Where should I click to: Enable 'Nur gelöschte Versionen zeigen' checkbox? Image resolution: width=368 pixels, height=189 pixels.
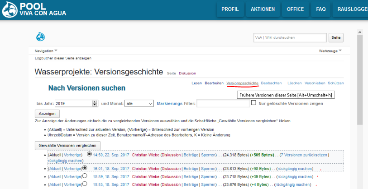[x=253, y=103]
